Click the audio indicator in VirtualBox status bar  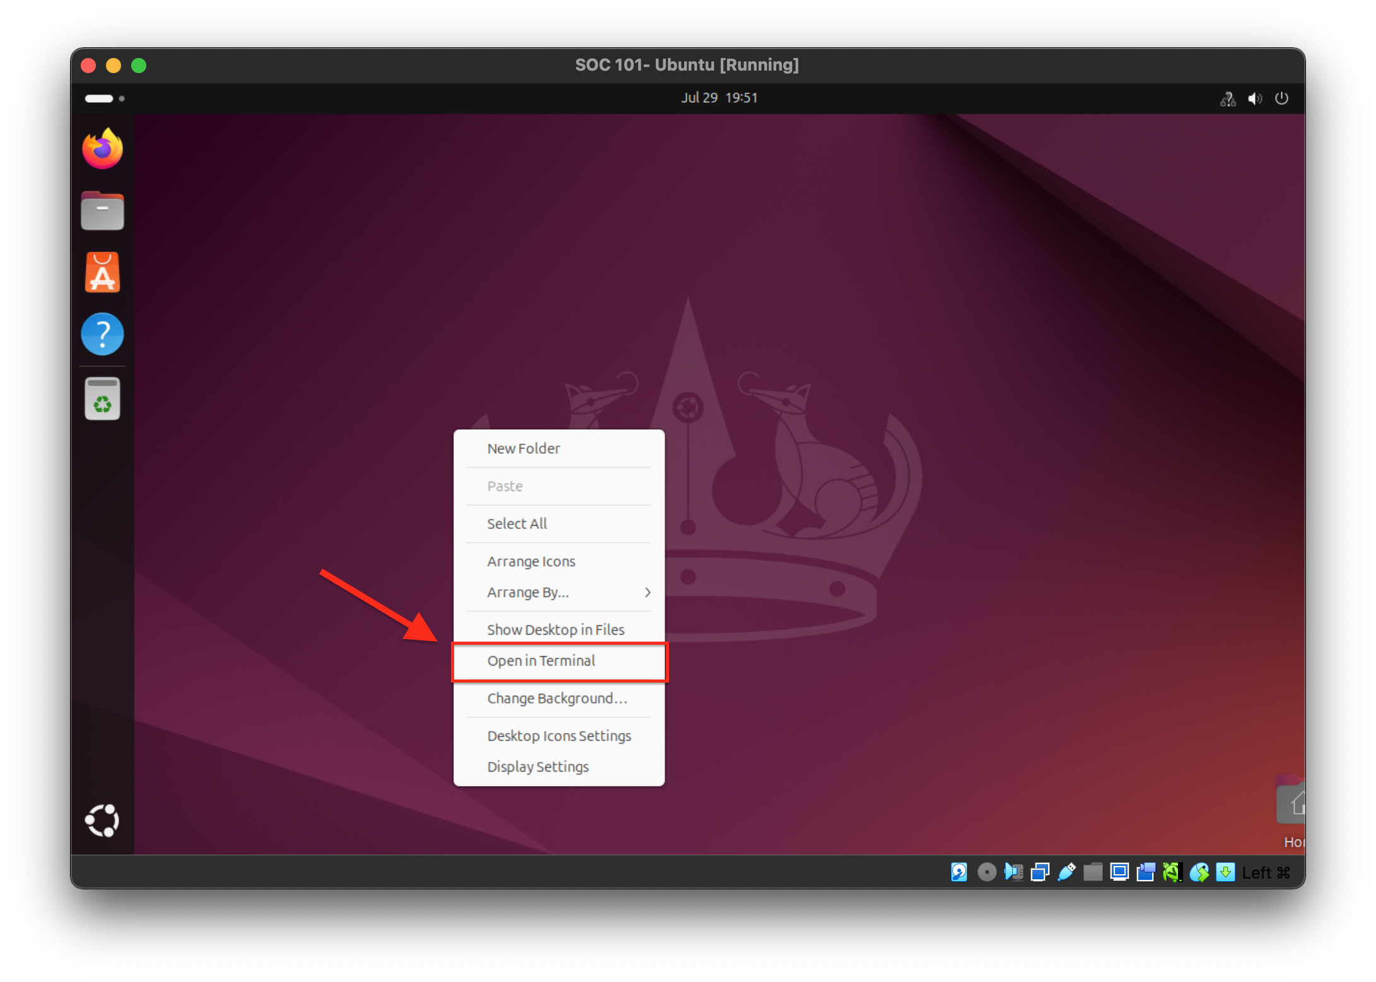pyautogui.click(x=1013, y=872)
